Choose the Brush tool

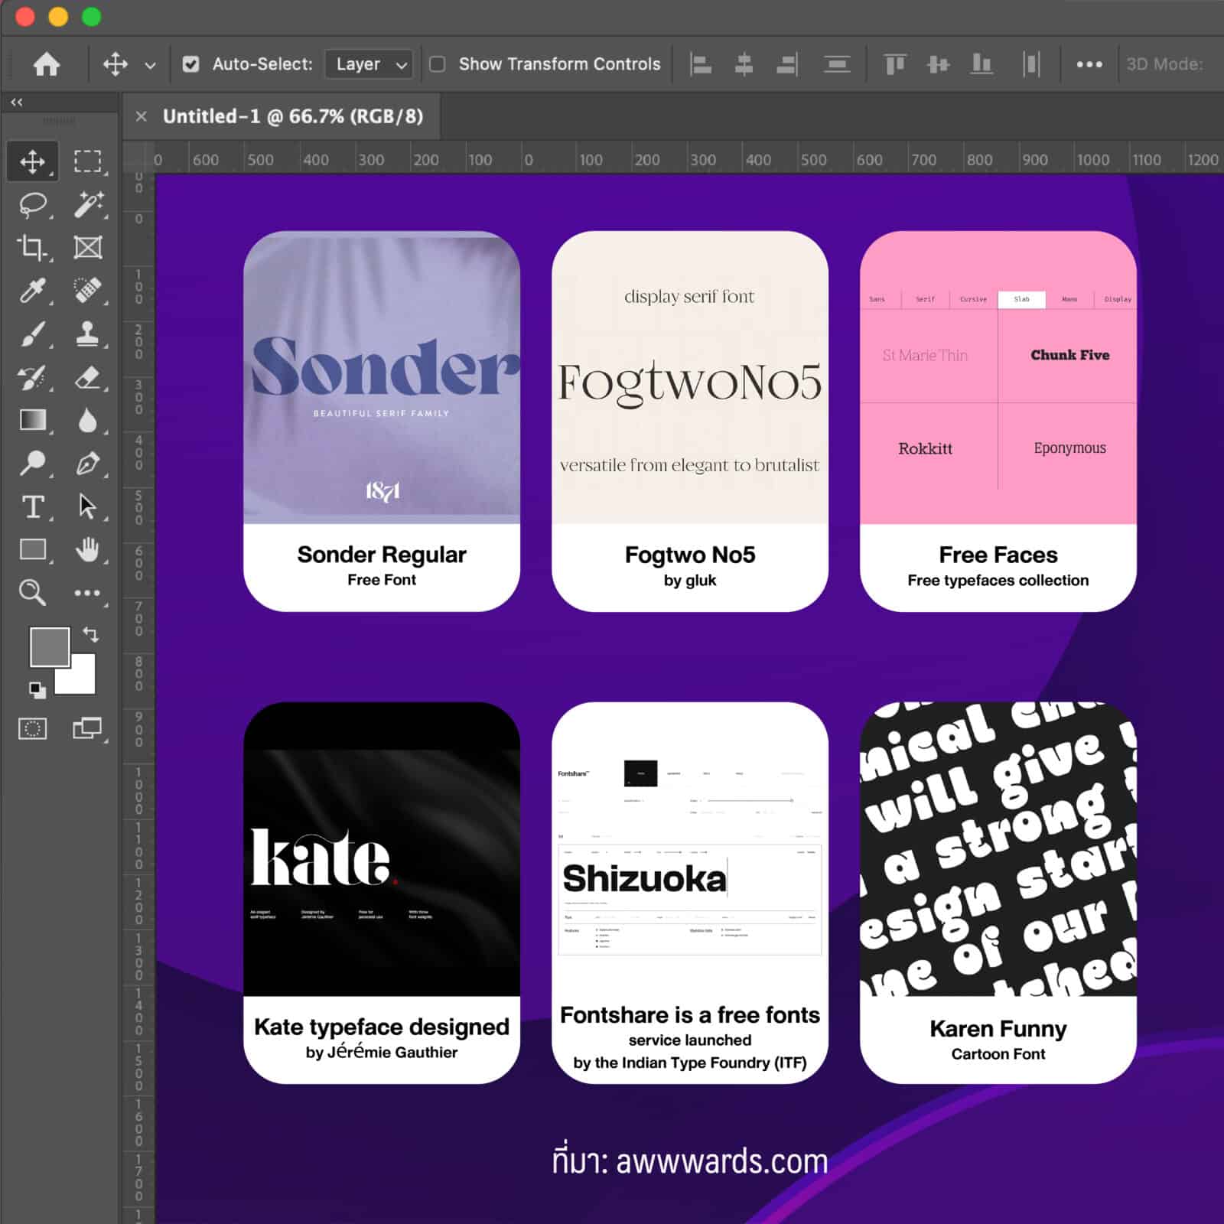(x=32, y=334)
